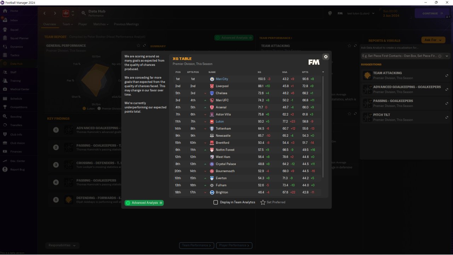Open the Pitch Tilt suggestion's expand icon
Viewport: 453px width, 255px height.
447,117
